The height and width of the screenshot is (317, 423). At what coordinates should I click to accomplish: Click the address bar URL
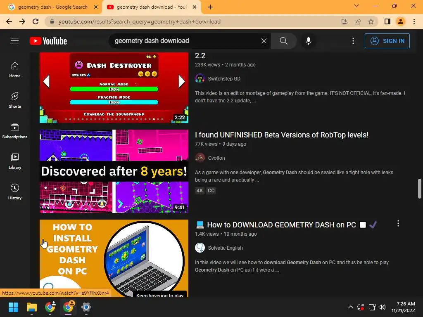[140, 21]
